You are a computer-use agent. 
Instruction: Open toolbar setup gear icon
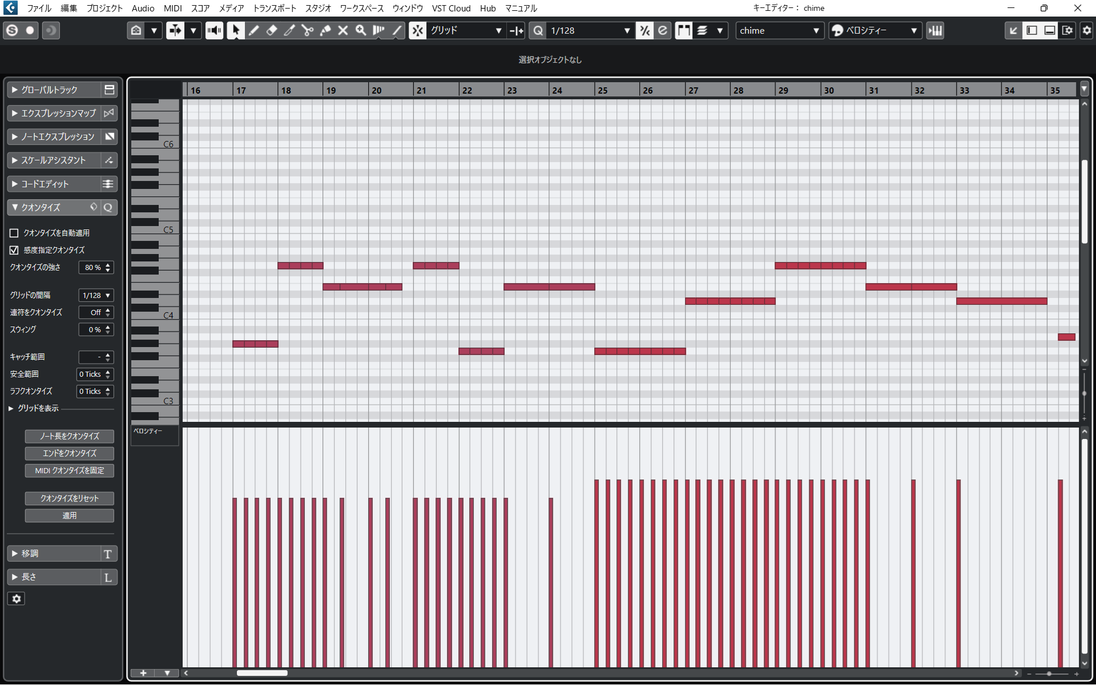coord(1086,30)
